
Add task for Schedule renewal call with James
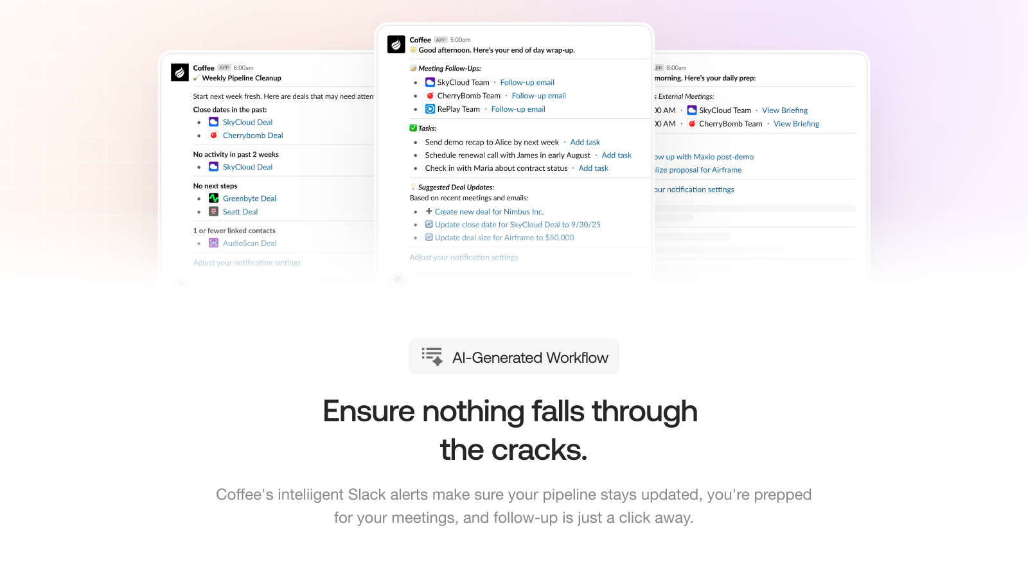[616, 155]
